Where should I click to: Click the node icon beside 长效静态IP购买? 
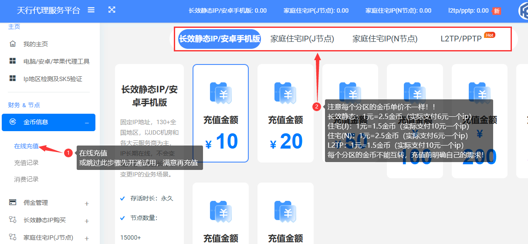click(x=13, y=220)
